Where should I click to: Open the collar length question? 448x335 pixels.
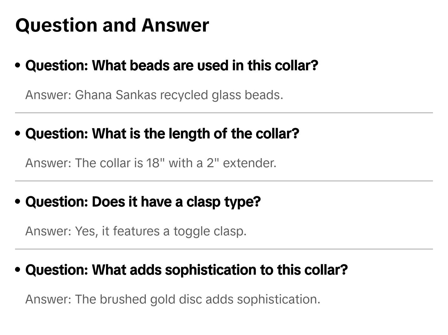pos(162,133)
